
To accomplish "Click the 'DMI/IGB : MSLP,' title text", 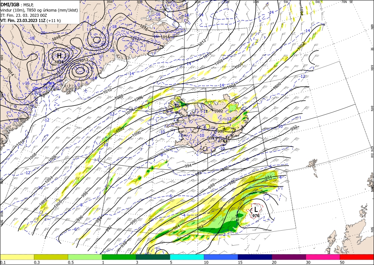I will (x=17, y=4).
